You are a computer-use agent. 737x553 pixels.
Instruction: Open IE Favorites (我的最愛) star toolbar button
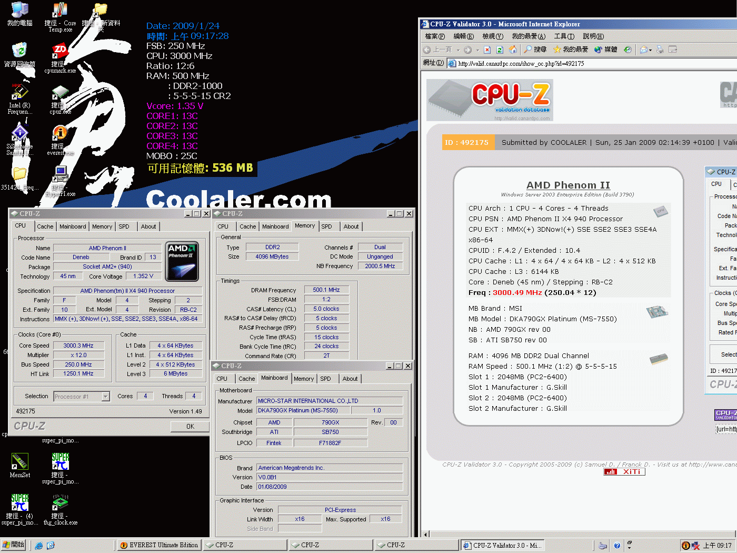coord(571,50)
